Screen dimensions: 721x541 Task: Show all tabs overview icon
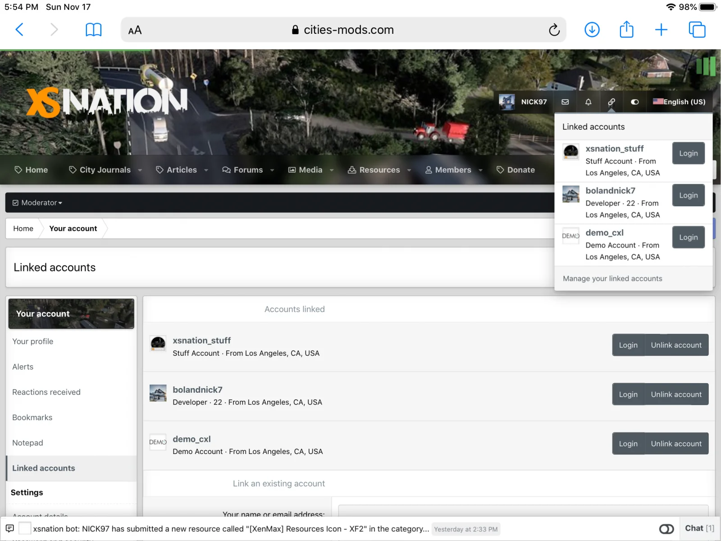pos(697,30)
